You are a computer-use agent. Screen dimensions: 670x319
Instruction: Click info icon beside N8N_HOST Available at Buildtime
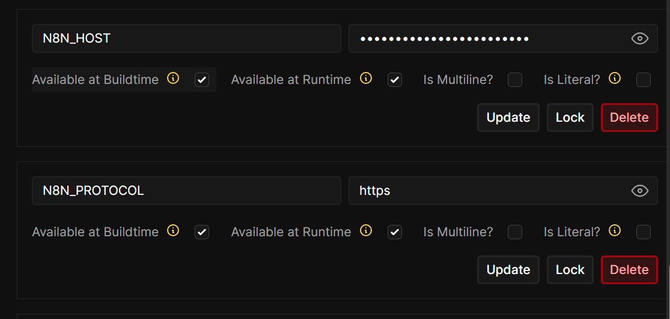coord(173,79)
